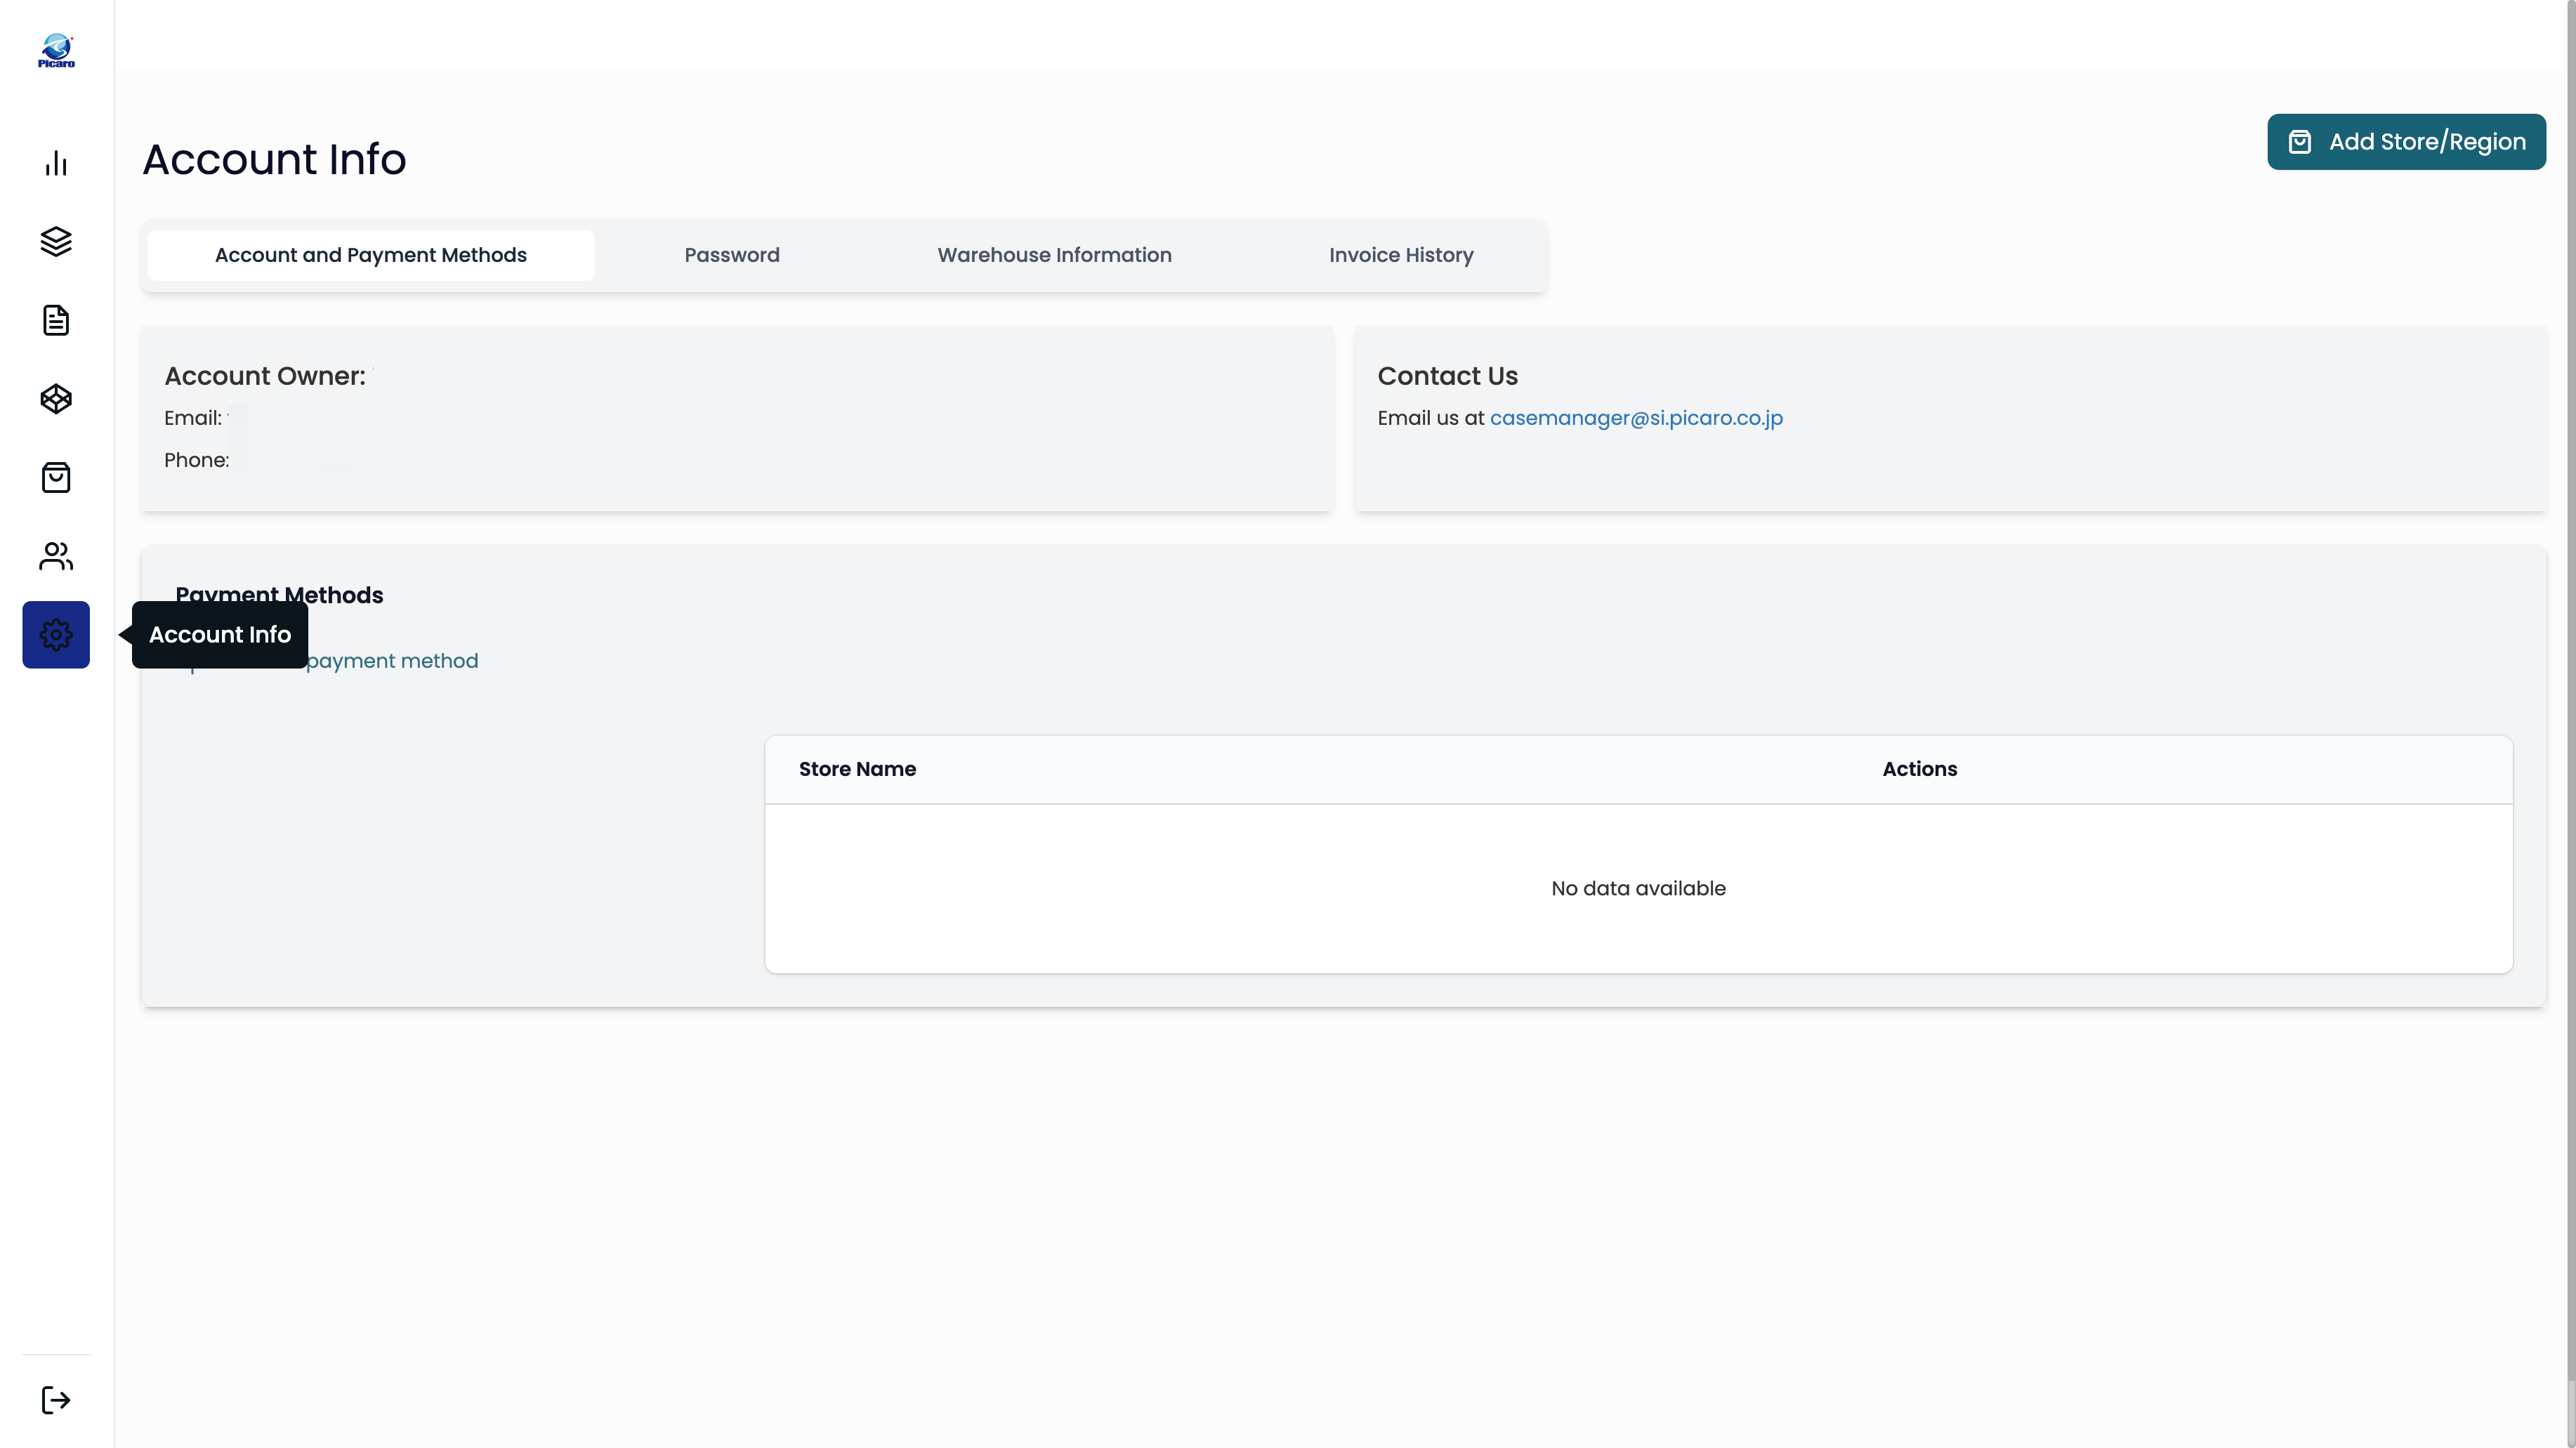Open the users sidebar icon

(x=56, y=556)
